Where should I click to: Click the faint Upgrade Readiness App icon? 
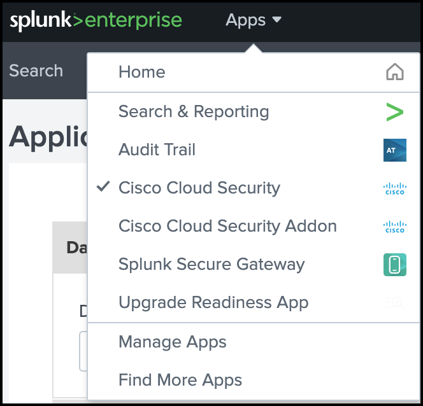click(395, 303)
